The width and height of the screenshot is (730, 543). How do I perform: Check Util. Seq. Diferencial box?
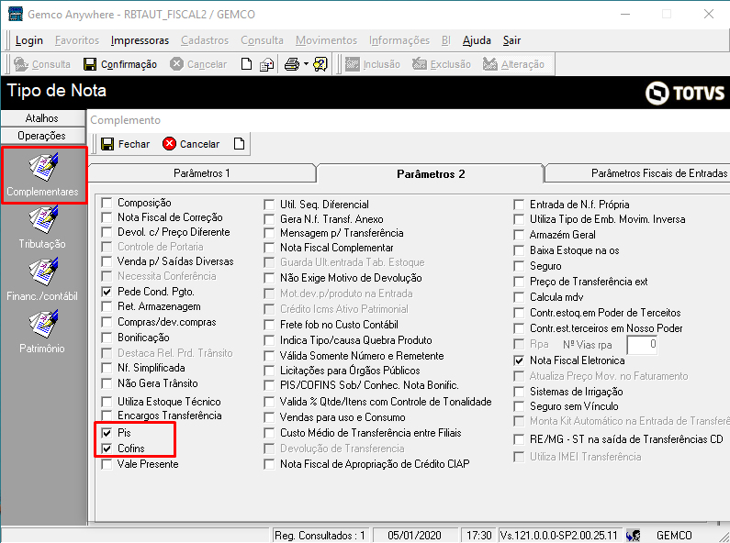tap(269, 205)
